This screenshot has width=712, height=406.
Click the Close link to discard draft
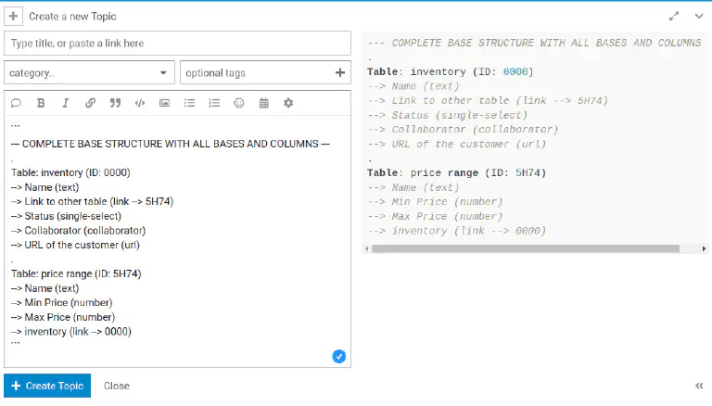117,386
